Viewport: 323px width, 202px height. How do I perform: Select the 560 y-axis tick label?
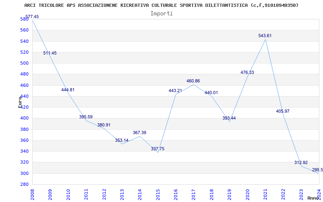point(24,30)
